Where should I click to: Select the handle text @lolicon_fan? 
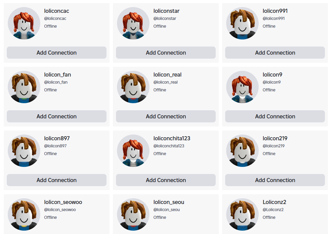[56, 82]
